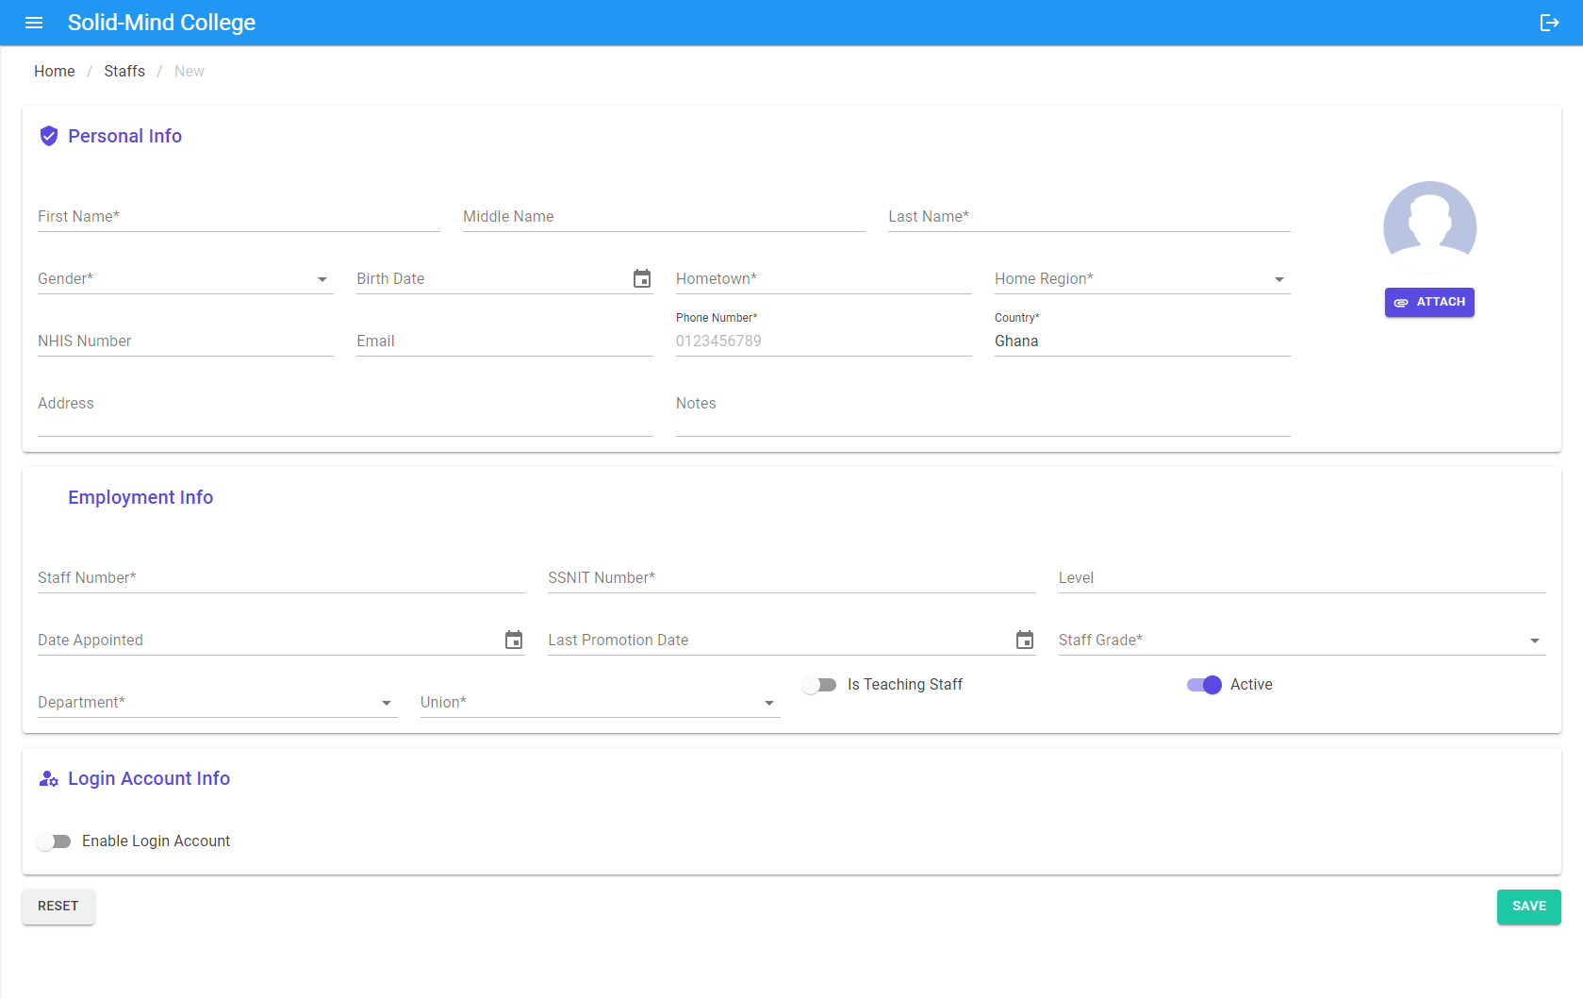Open Date Appointed calendar picker
Screen dimensions: 1583x999
514,641
